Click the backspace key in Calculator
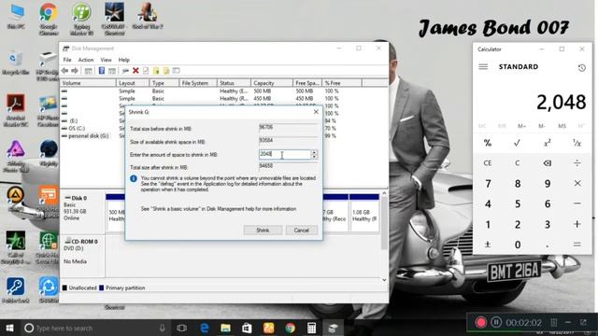The image size is (598, 336). pyautogui.click(x=547, y=163)
